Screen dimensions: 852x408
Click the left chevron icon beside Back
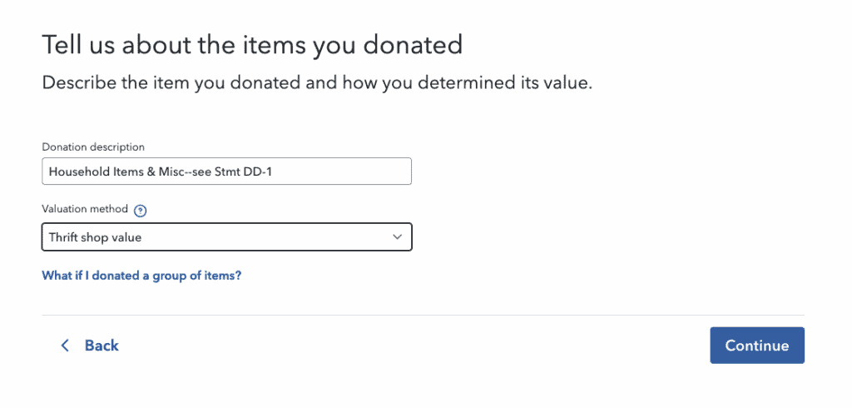coord(65,346)
